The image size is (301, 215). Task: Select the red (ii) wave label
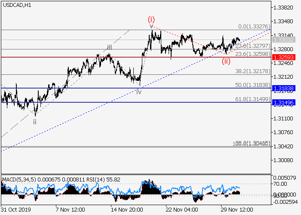click(226, 61)
